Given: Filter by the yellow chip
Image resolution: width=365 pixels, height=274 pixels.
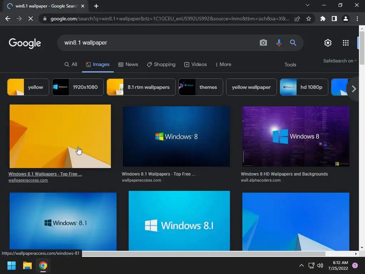Looking at the screenshot, I should click(x=28, y=87).
